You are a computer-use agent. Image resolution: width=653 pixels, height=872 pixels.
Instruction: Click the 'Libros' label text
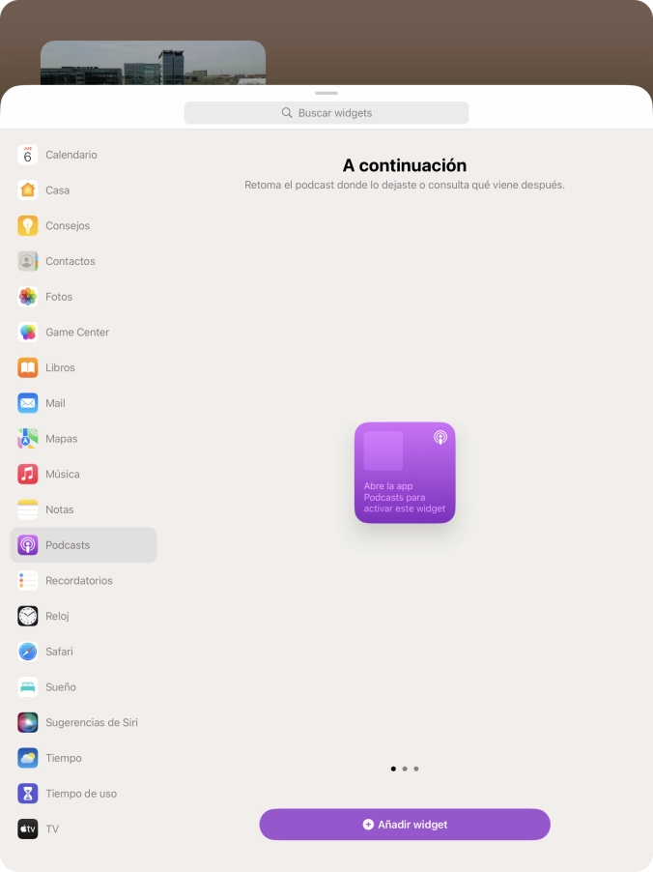tap(60, 367)
